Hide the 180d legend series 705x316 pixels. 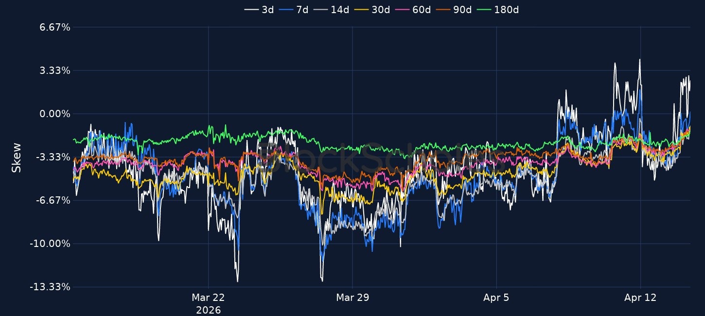click(497, 10)
